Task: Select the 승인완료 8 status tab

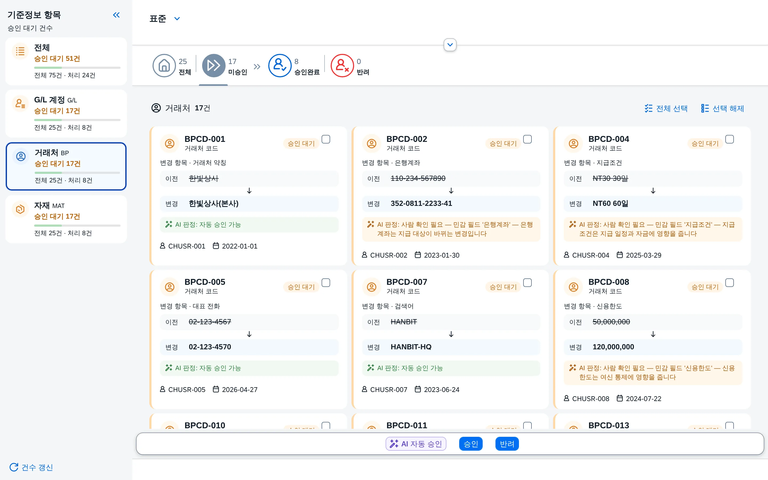Action: click(x=294, y=66)
